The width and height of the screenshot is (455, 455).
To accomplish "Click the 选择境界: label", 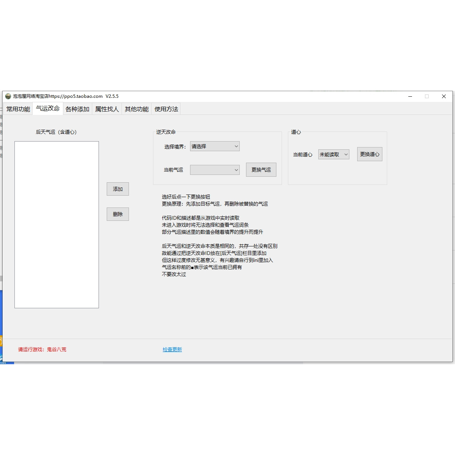I will (175, 147).
